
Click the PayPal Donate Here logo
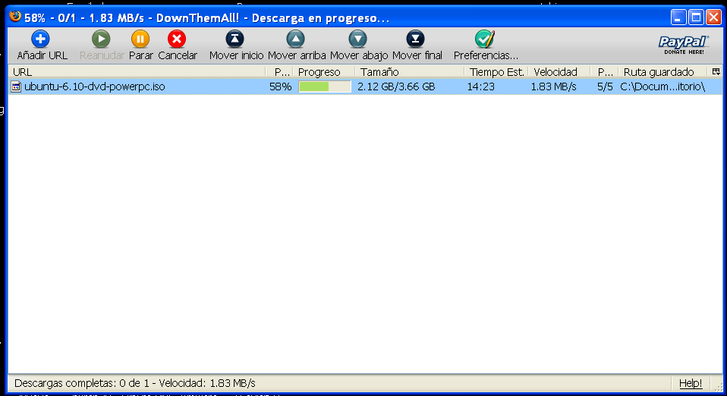(684, 45)
